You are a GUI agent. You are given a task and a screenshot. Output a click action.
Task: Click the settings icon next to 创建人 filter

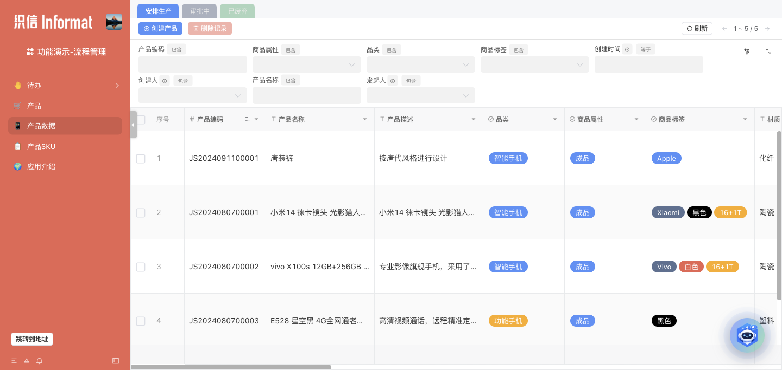pyautogui.click(x=165, y=81)
